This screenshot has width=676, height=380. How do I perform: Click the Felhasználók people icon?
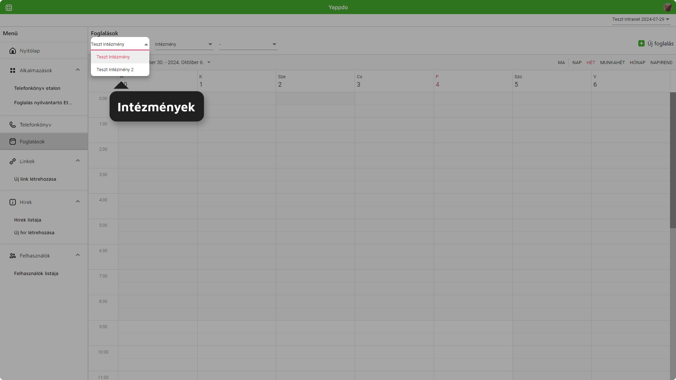coord(13,256)
